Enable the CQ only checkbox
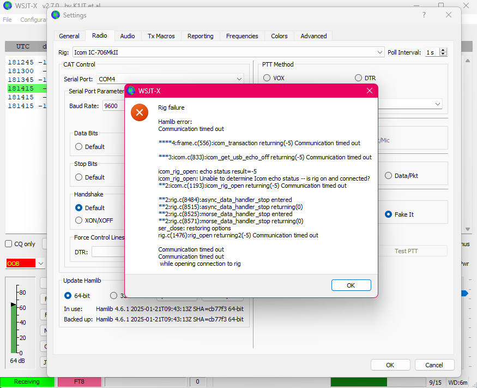Image resolution: width=477 pixels, height=388 pixels. tap(9, 243)
